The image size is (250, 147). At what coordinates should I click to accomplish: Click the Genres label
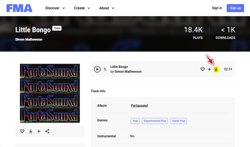click(x=102, y=120)
